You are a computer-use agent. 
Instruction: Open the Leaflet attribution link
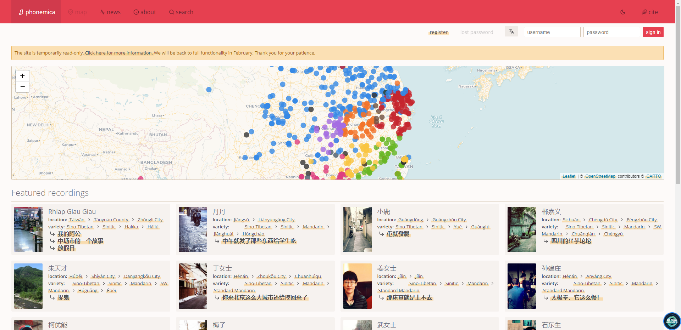coord(569,176)
